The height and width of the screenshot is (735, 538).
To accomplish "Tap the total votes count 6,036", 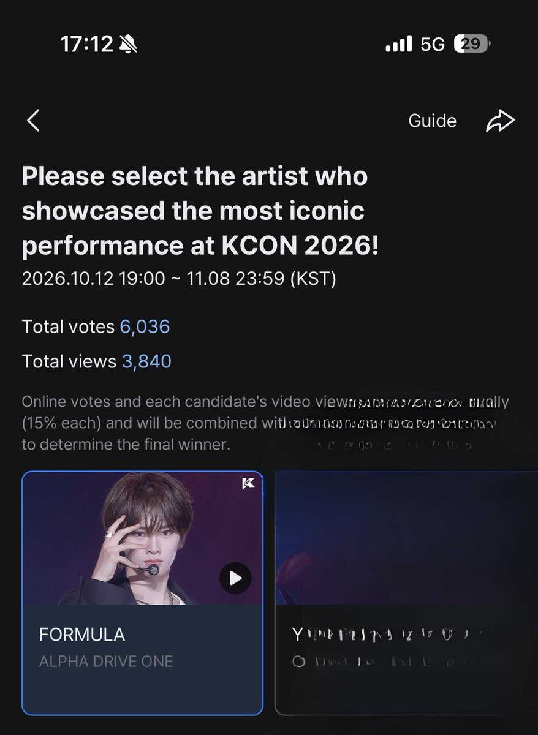I will click(x=145, y=326).
